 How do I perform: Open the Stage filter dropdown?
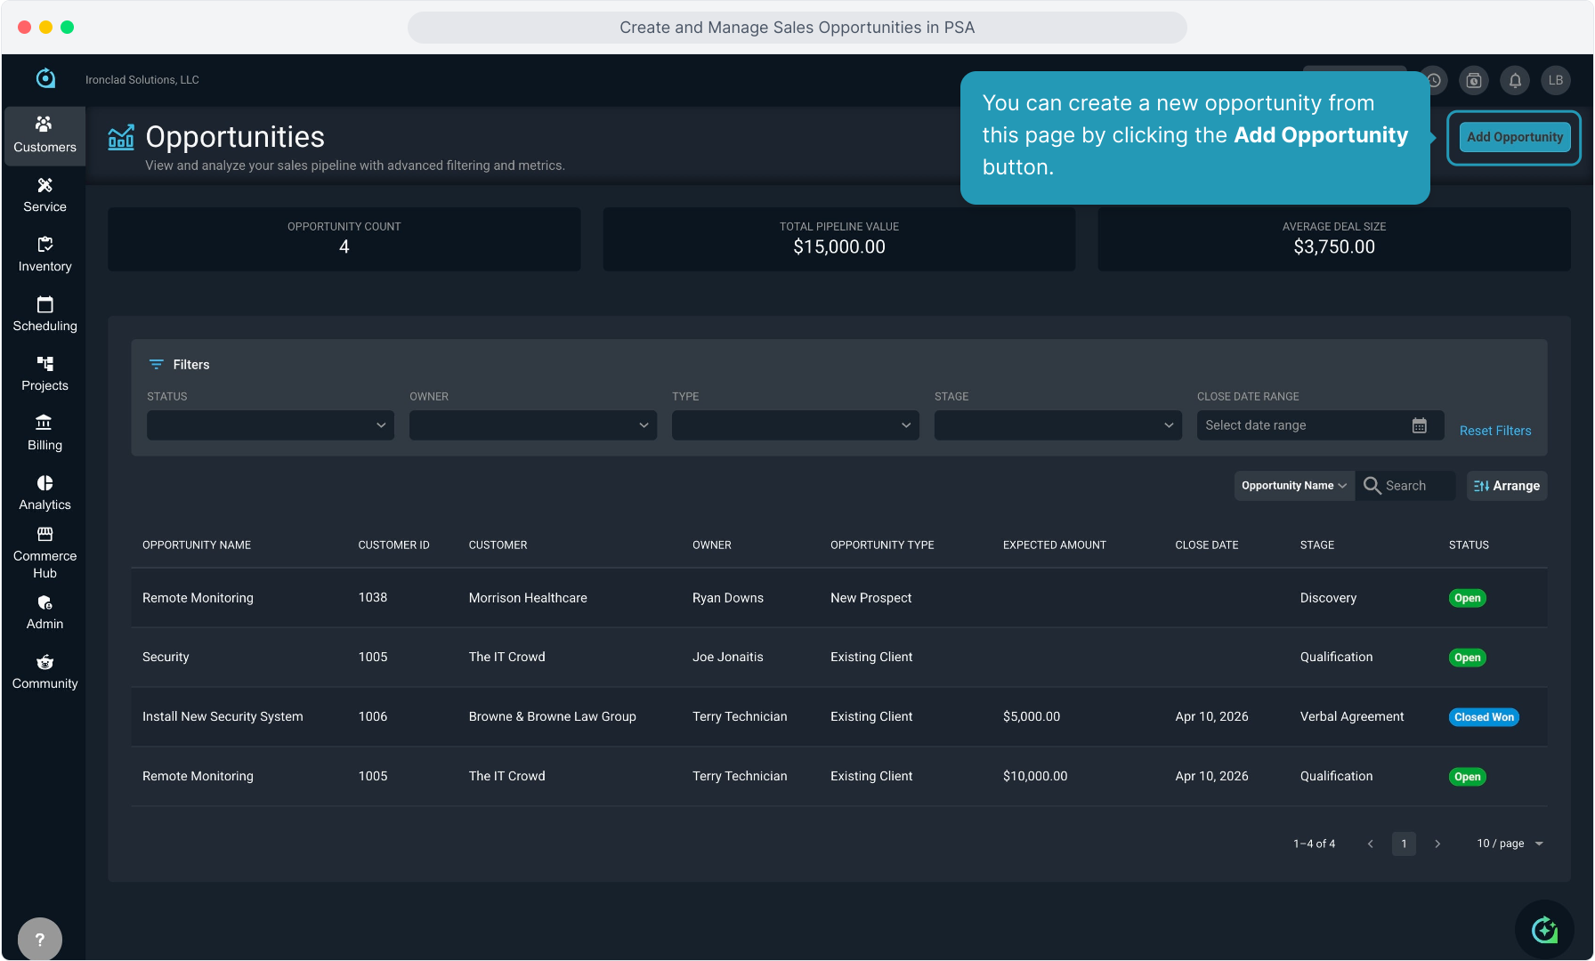pos(1057,425)
